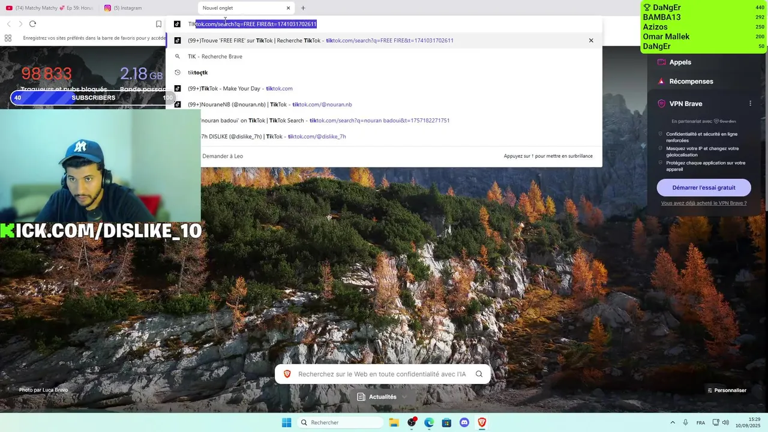Go back with the browser back arrow
The height and width of the screenshot is (432, 768).
click(8, 24)
